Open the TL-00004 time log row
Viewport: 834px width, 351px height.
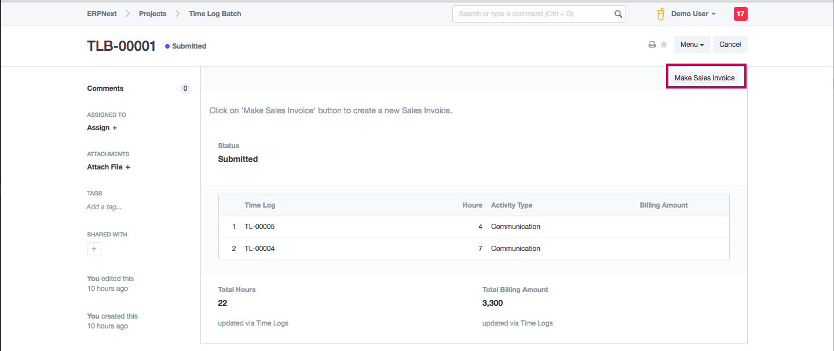[x=259, y=249]
